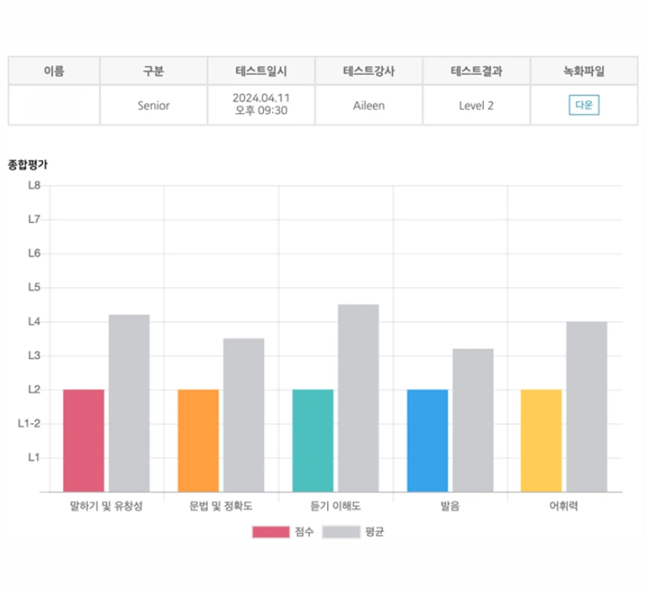Click the 테스트일시 column header
This screenshot has height=589, width=646.
(x=261, y=71)
